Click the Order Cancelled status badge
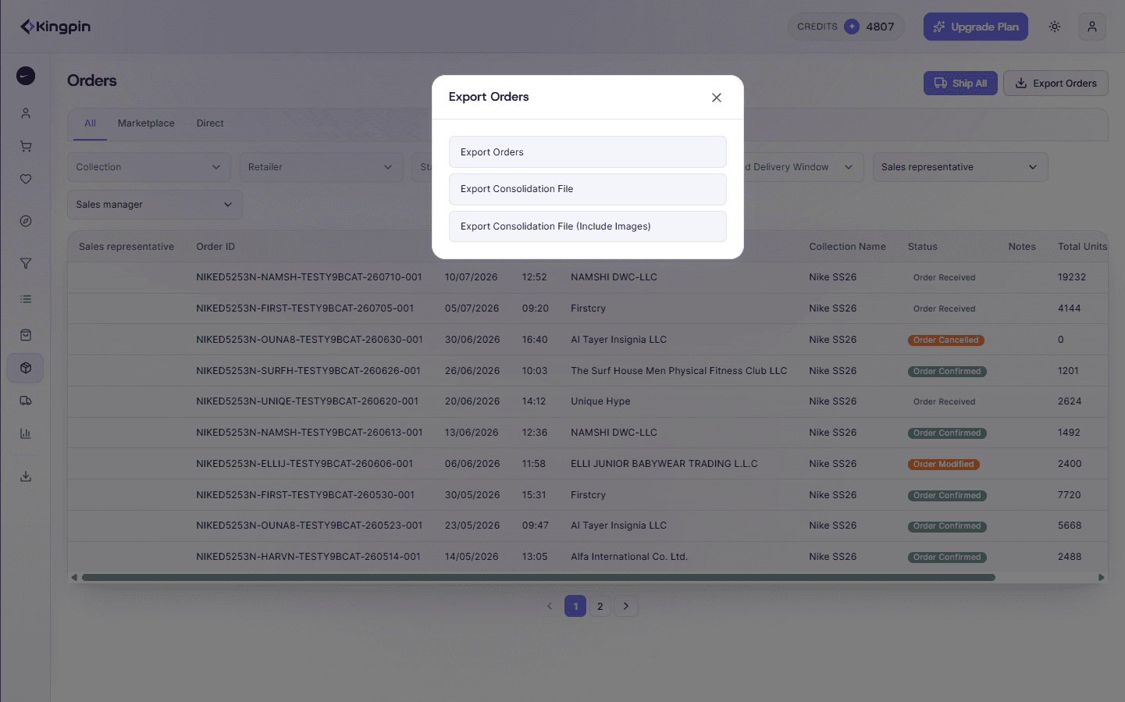1125x702 pixels. pos(946,340)
